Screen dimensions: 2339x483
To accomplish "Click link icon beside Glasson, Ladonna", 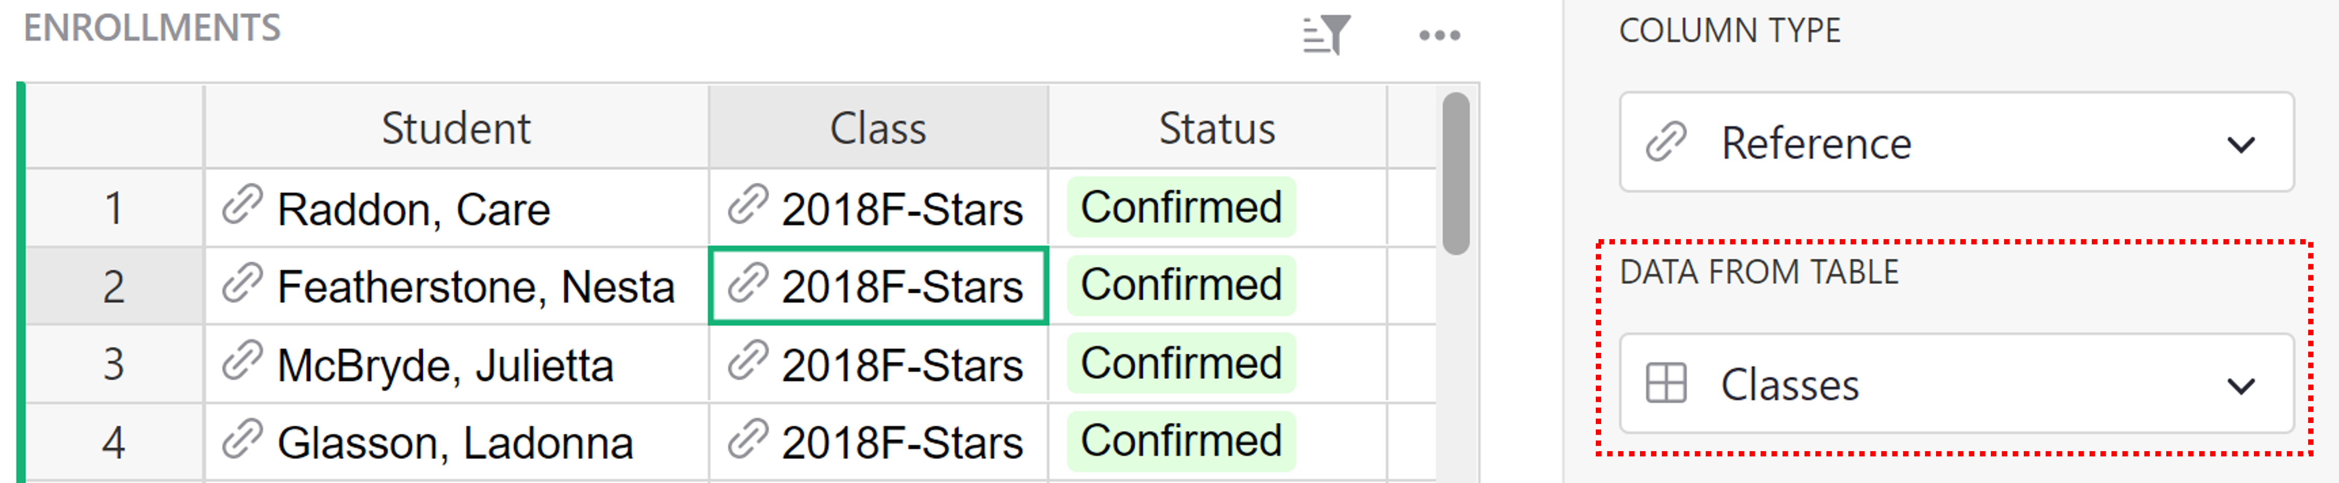I will pyautogui.click(x=242, y=439).
